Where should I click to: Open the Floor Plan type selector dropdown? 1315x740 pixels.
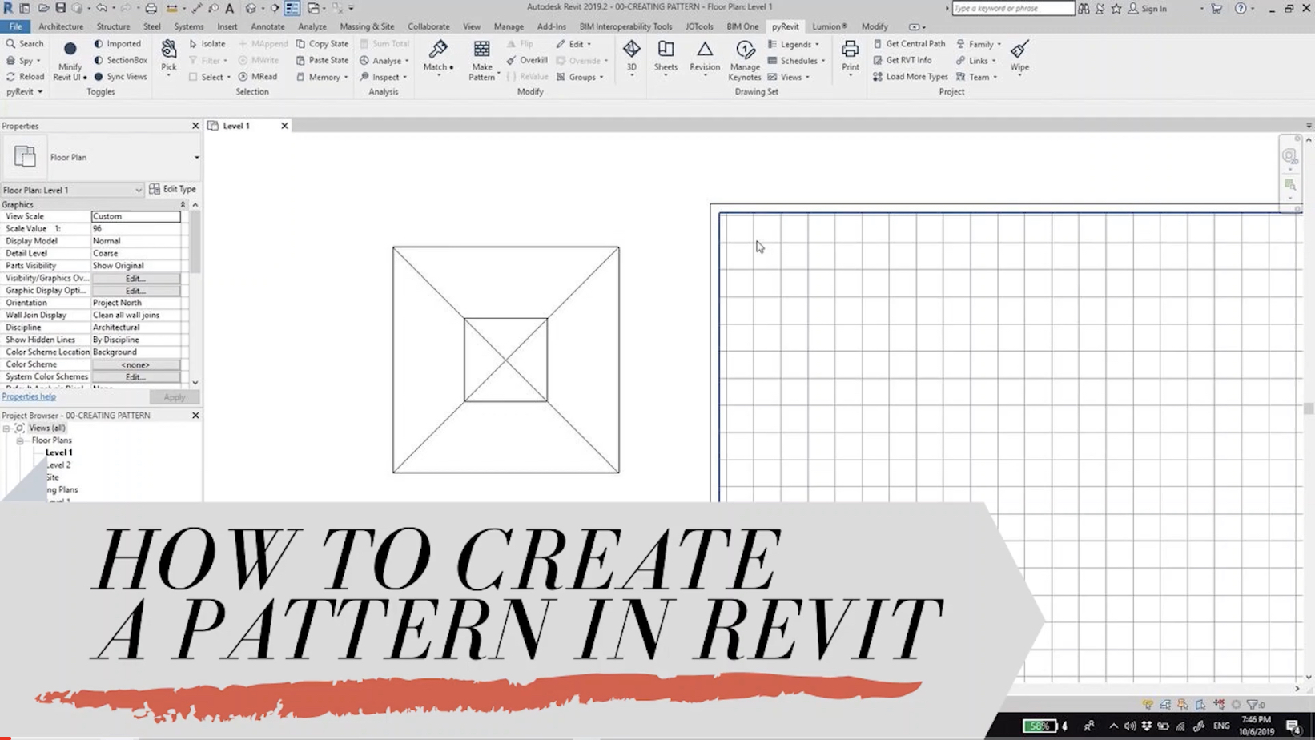tap(195, 157)
